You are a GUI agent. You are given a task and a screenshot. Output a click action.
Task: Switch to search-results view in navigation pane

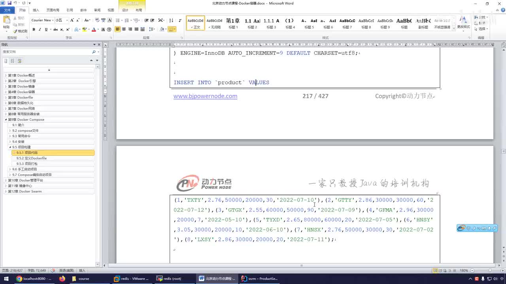tap(19, 61)
